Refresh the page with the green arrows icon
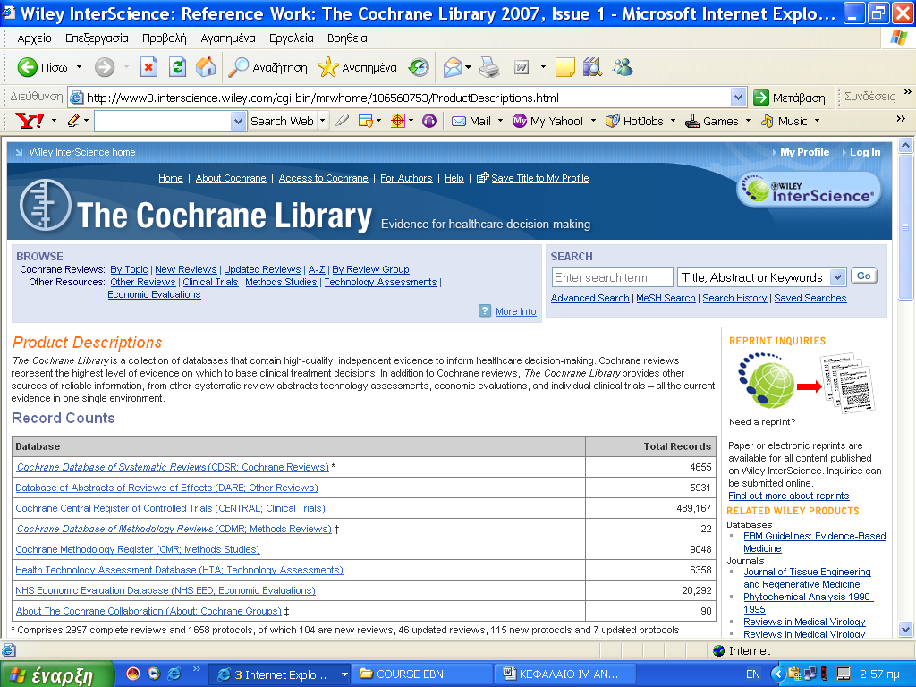Image resolution: width=916 pixels, height=687 pixels. pos(177,67)
